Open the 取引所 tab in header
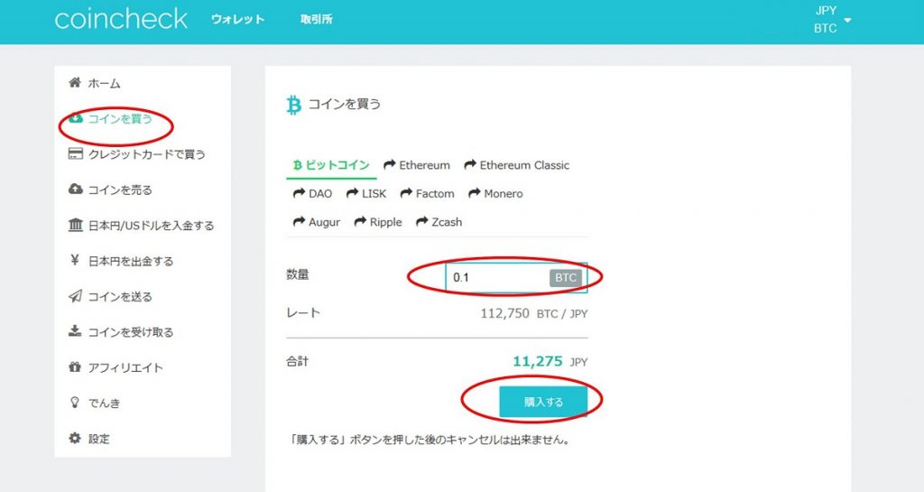Image resolution: width=924 pixels, height=492 pixels. click(317, 20)
